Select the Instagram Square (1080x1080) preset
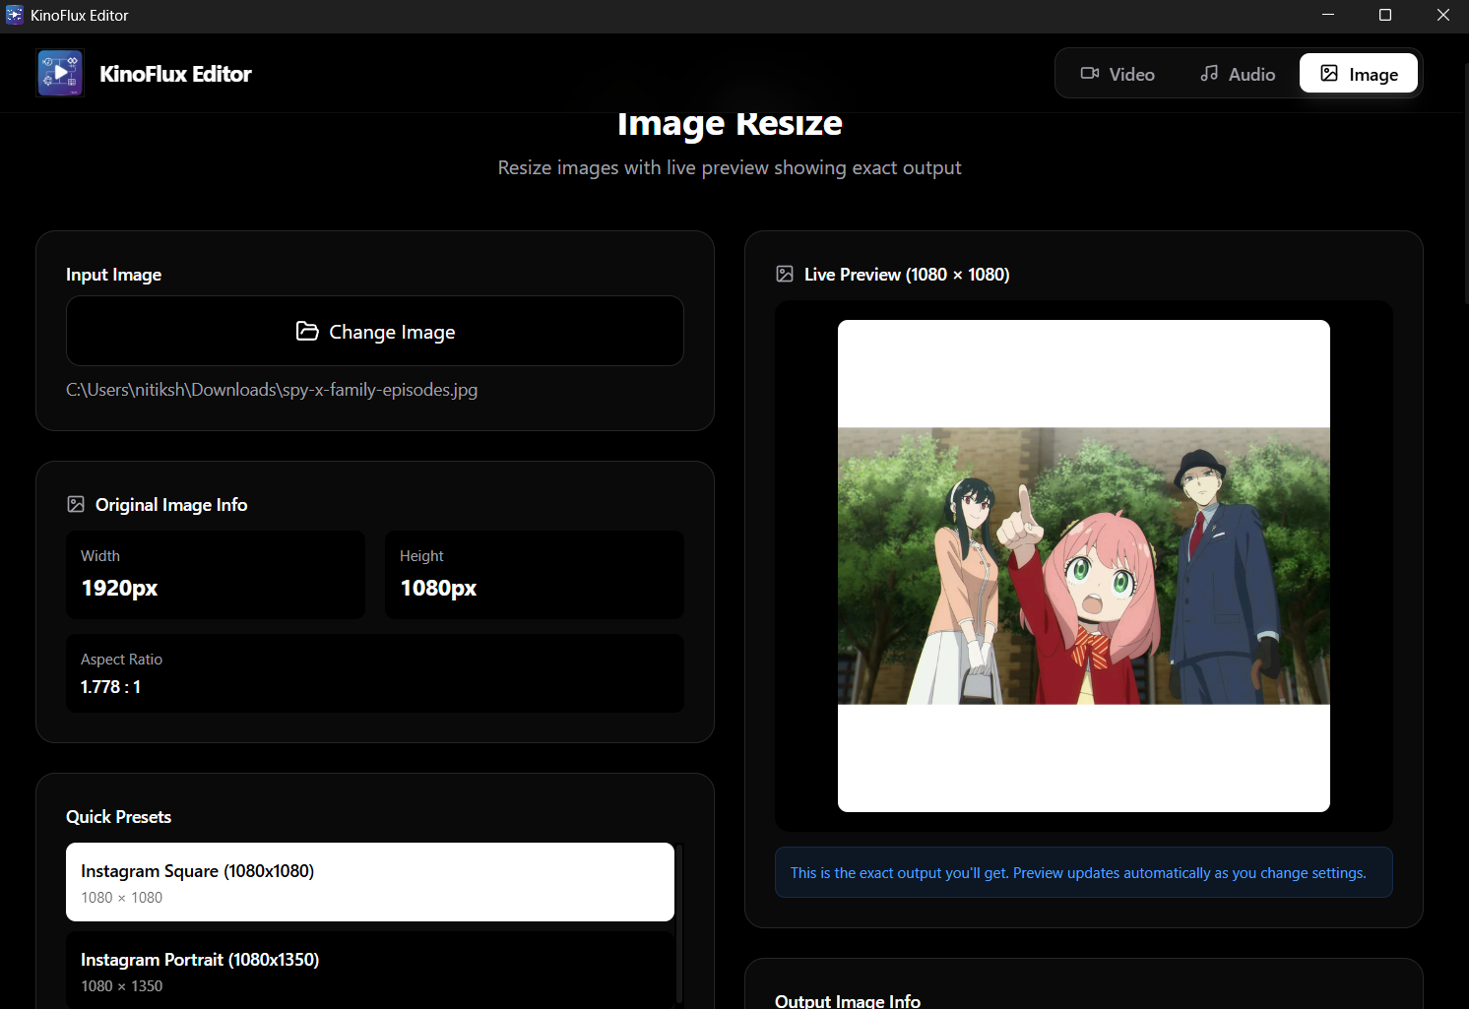 369,882
